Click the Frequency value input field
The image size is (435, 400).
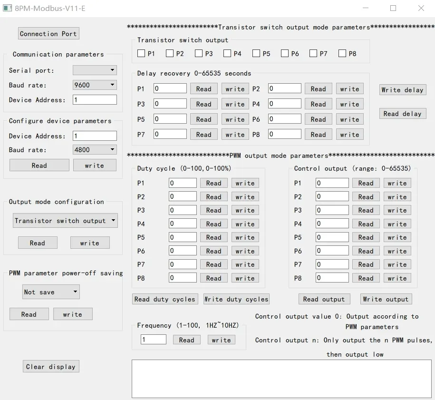click(153, 340)
